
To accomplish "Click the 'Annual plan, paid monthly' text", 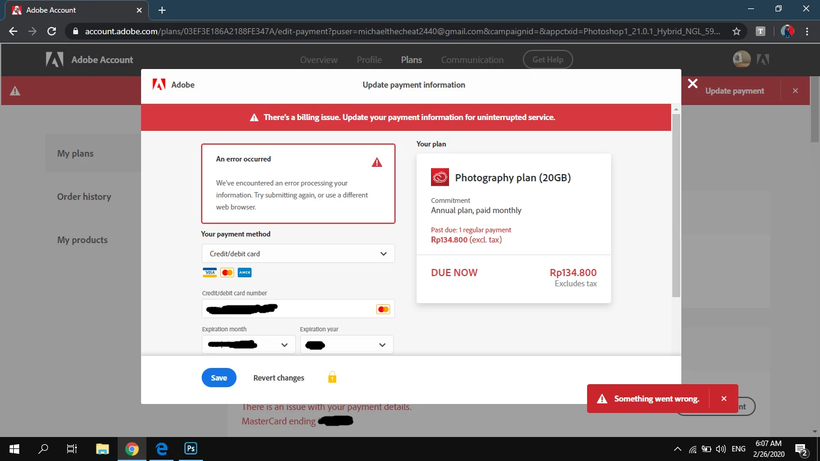I will (x=476, y=210).
